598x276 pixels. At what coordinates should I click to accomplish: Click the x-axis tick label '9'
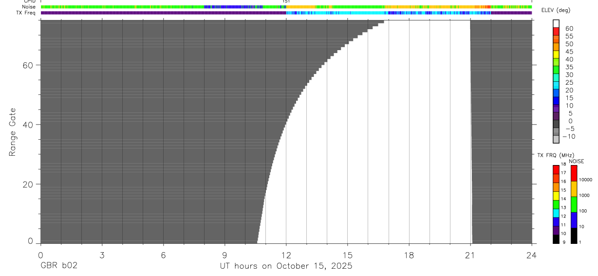[x=224, y=255]
